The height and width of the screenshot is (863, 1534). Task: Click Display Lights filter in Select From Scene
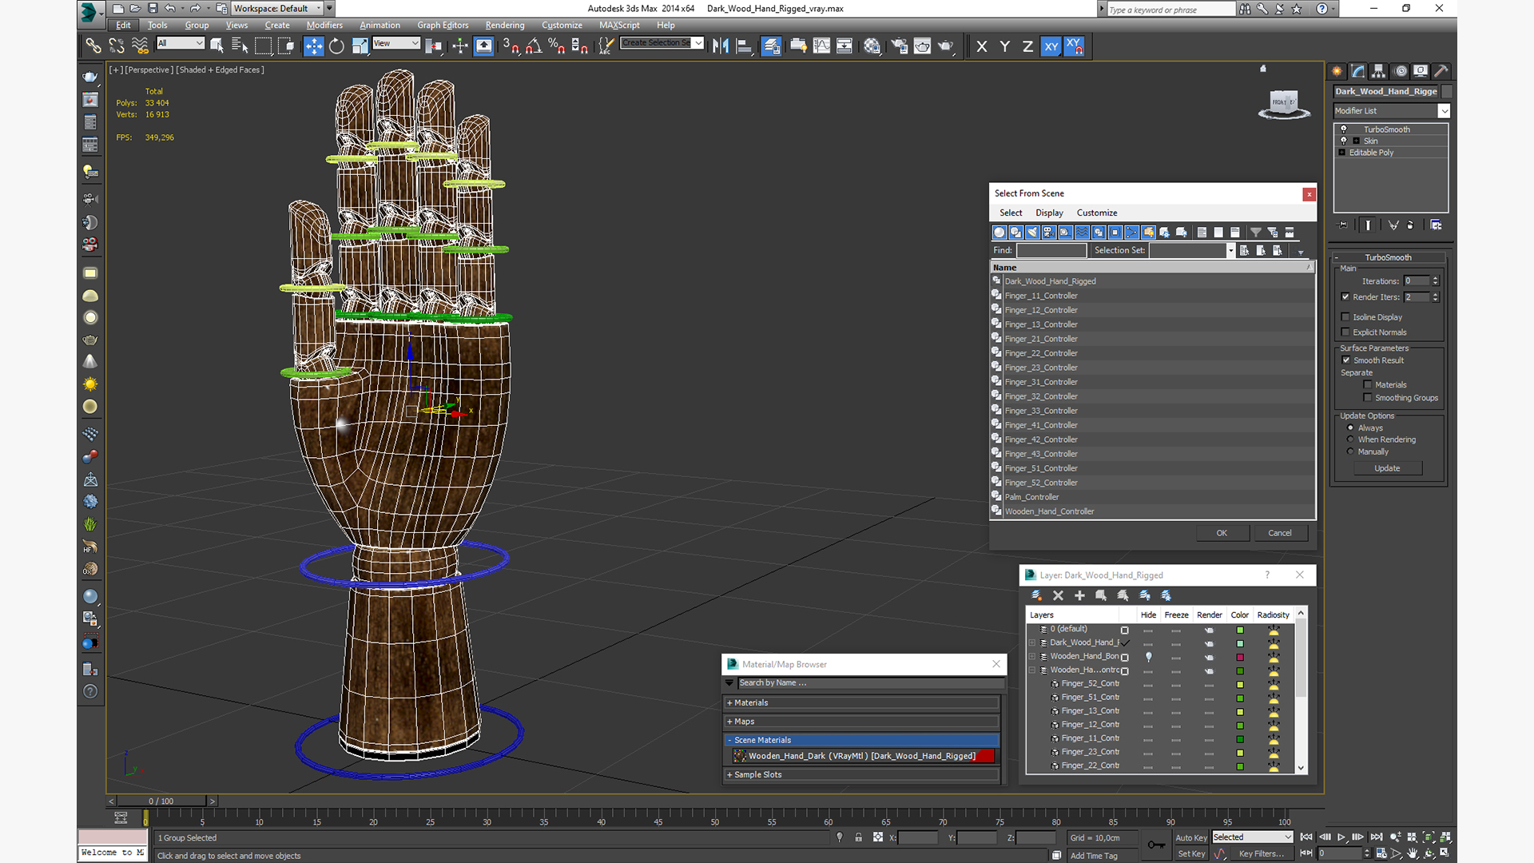click(1032, 233)
